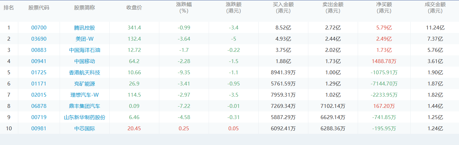The width and height of the screenshot is (459, 145).
Task: Open stock code 00700 link
Action: tap(39, 28)
